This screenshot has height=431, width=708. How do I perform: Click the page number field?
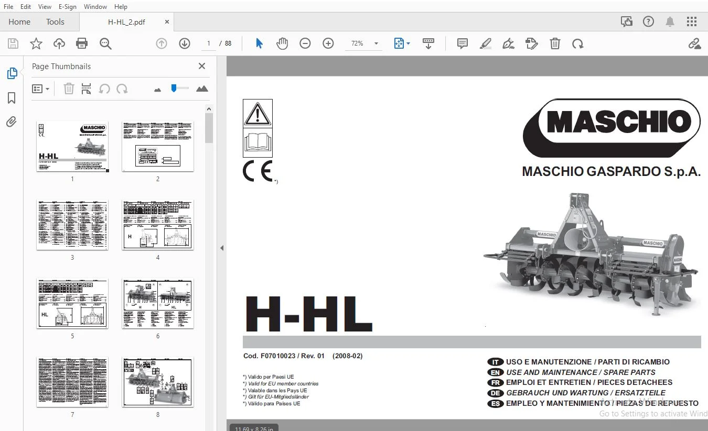209,43
